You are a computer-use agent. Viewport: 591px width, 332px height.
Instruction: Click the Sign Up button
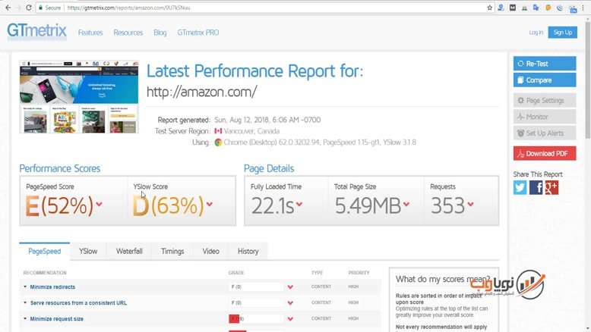562,33
